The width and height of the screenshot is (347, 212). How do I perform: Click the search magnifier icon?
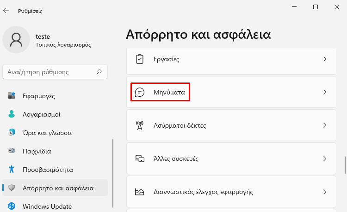point(99,72)
